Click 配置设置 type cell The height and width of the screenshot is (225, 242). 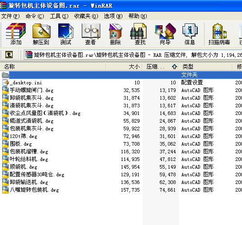192,83
